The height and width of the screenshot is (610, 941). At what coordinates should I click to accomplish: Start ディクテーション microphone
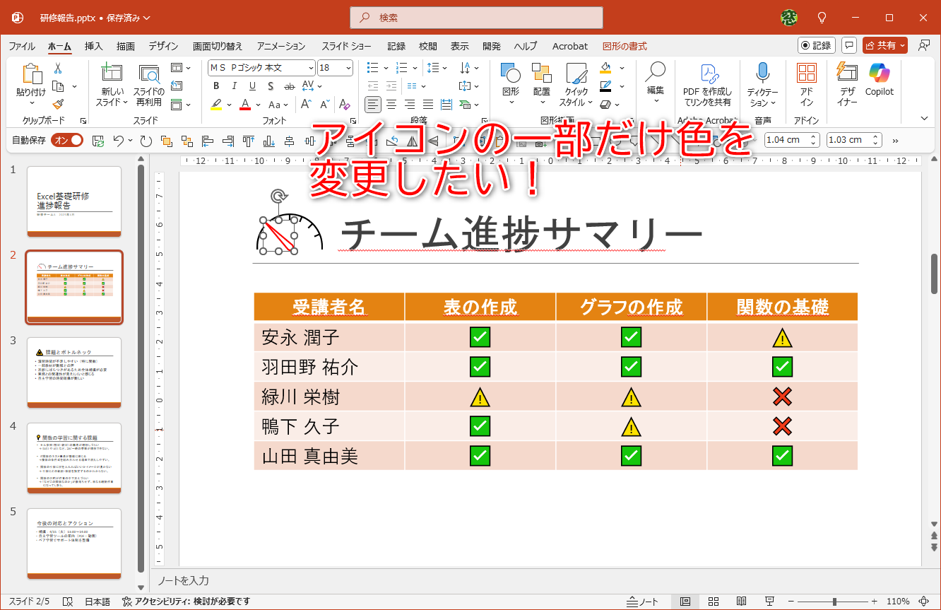point(762,73)
